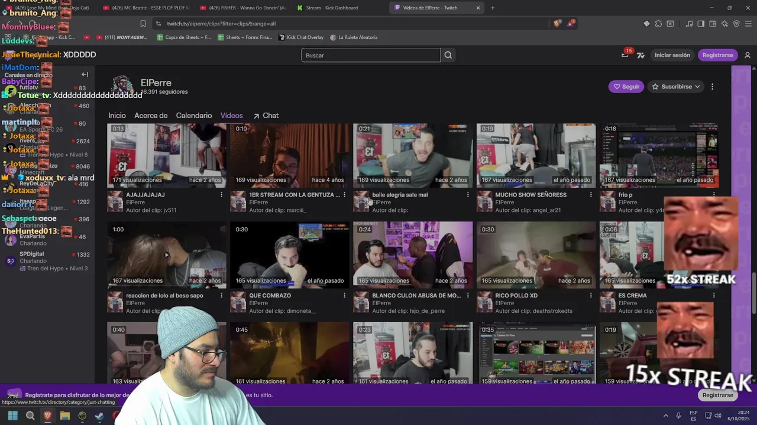Collapse the Twitch left channel sidebar
The width and height of the screenshot is (757, 425).
pos(85,74)
